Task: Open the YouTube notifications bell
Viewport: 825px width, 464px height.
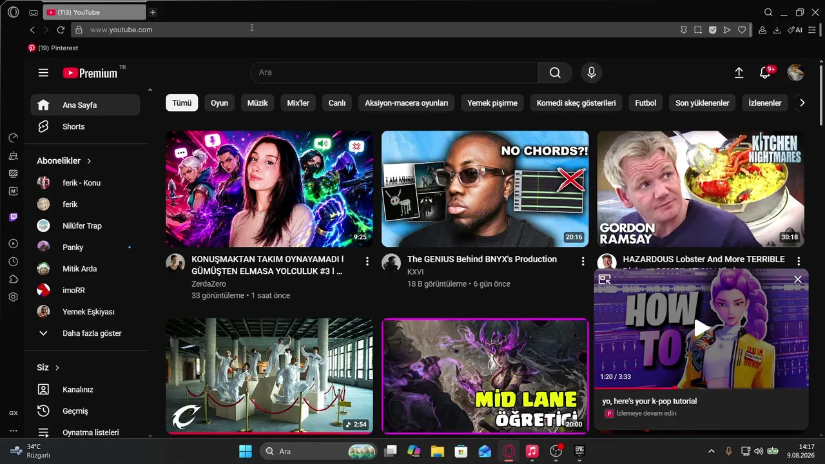Action: 765,73
